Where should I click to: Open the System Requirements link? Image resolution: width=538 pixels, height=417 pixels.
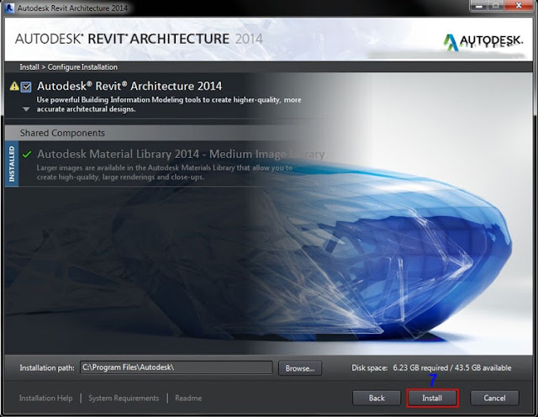tap(124, 399)
